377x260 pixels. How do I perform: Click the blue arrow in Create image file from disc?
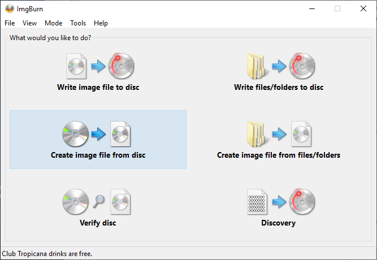click(x=98, y=134)
